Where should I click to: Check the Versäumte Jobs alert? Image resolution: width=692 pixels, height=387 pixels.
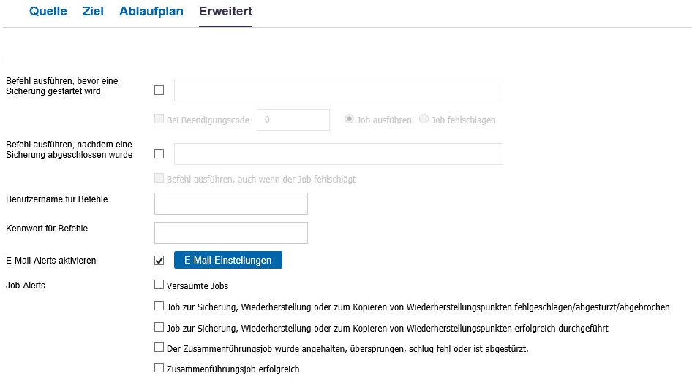(159, 285)
